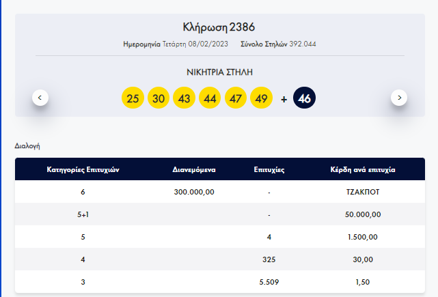Go to the previous draw with left arrow
The height and width of the screenshot is (297, 438).
pos(40,98)
